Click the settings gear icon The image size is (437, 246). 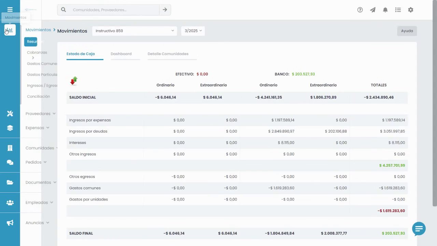click(411, 10)
